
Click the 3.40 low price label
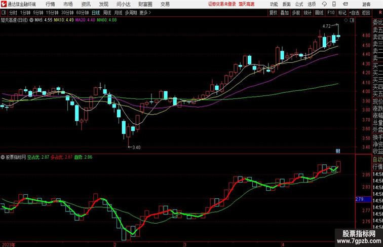(136, 147)
